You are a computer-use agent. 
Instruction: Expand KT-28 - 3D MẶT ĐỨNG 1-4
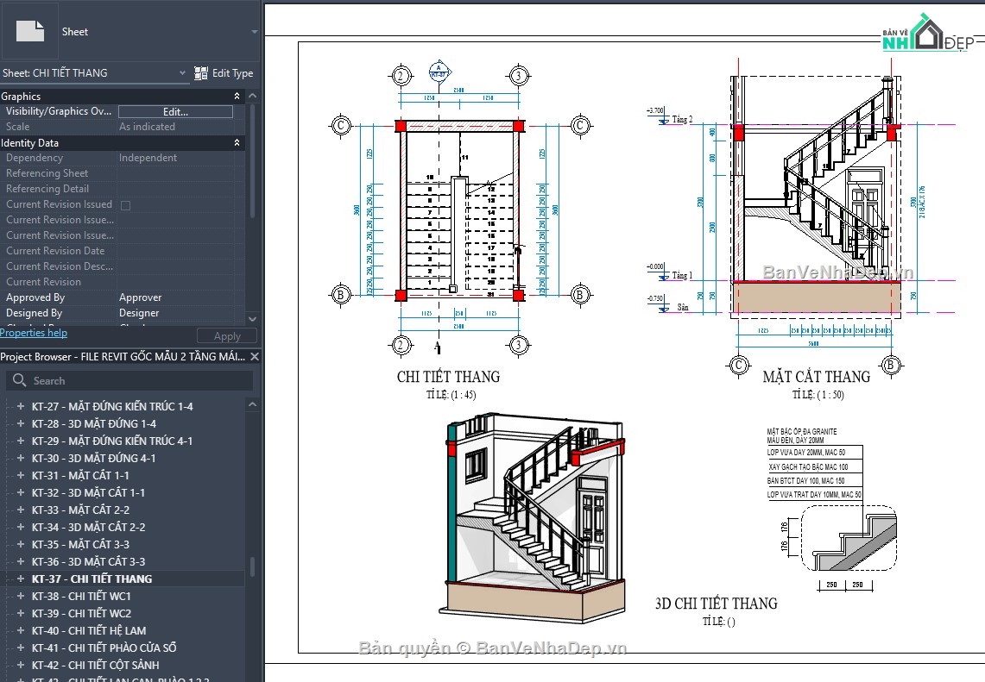point(20,423)
